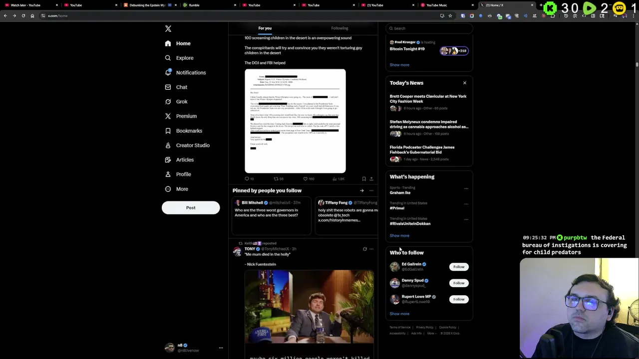
Task: Open the Notifications bell icon
Action: click(x=168, y=72)
